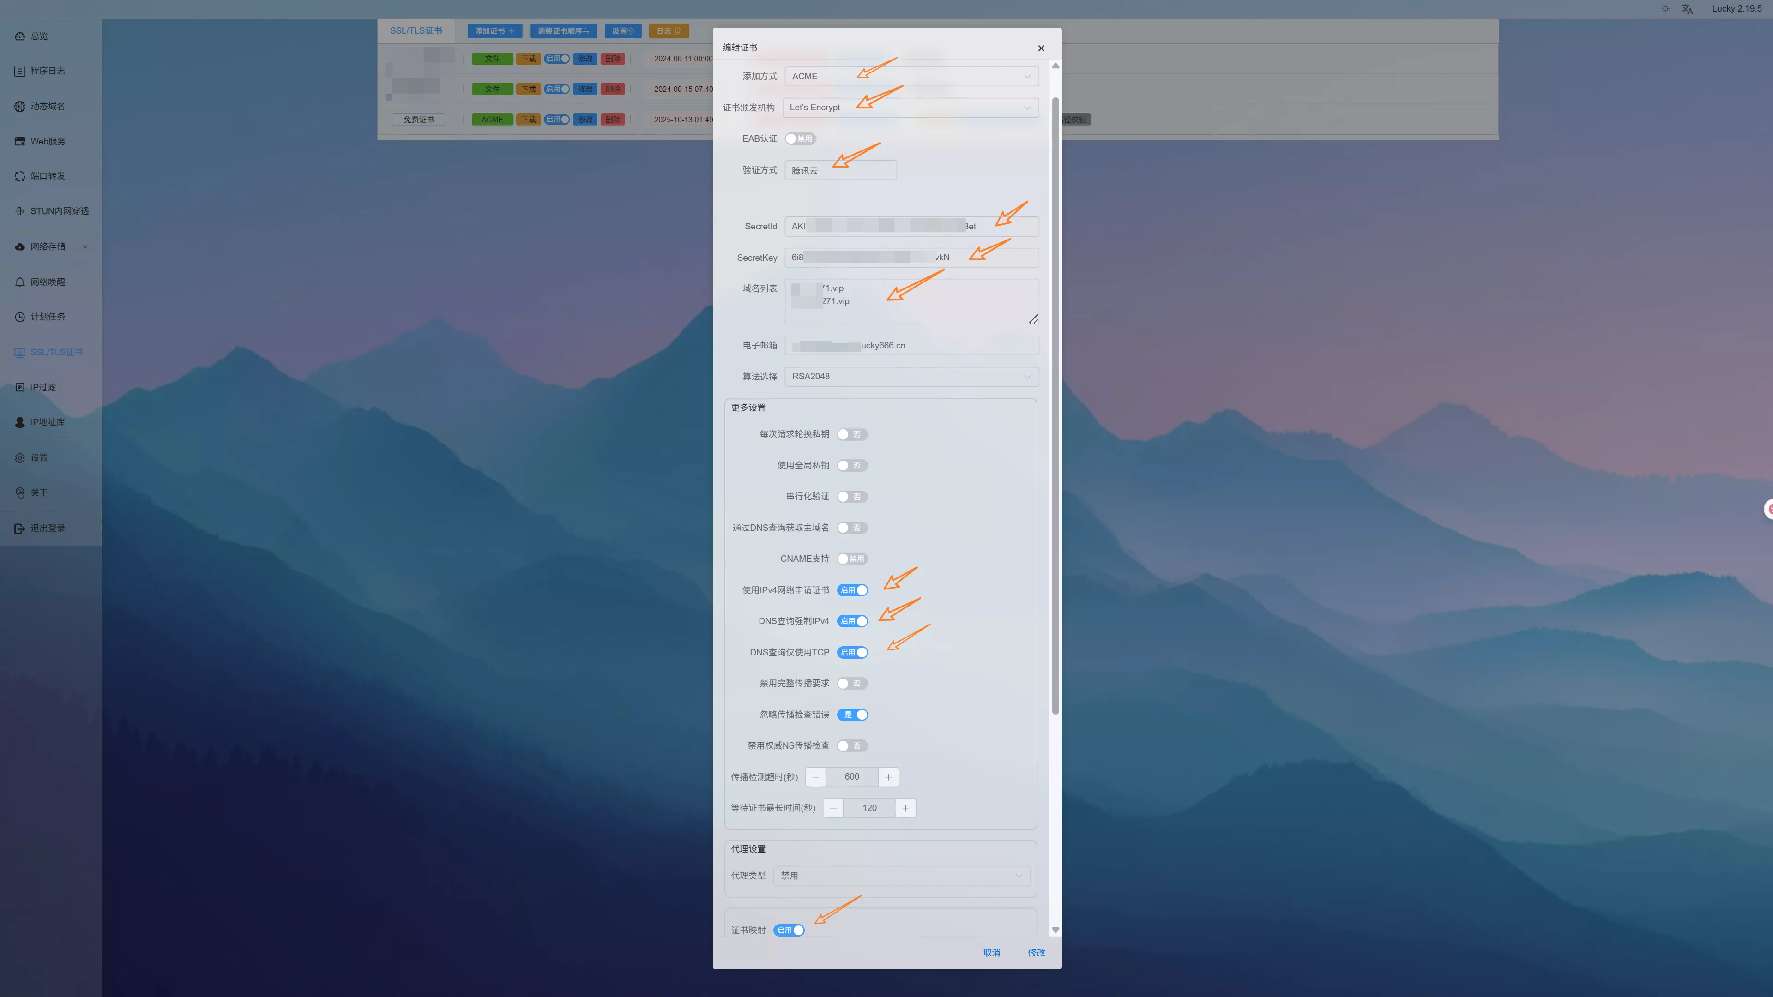This screenshot has width=1773, height=997.
Task: Open the IP过滤 menu item
Action: [42, 387]
